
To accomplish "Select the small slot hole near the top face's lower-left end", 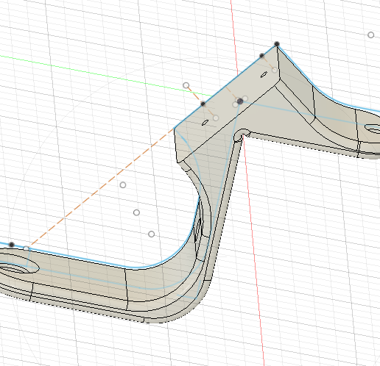I will (205, 123).
